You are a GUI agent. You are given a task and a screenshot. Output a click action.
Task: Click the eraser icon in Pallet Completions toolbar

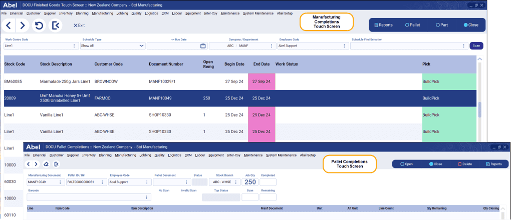pos(46,164)
